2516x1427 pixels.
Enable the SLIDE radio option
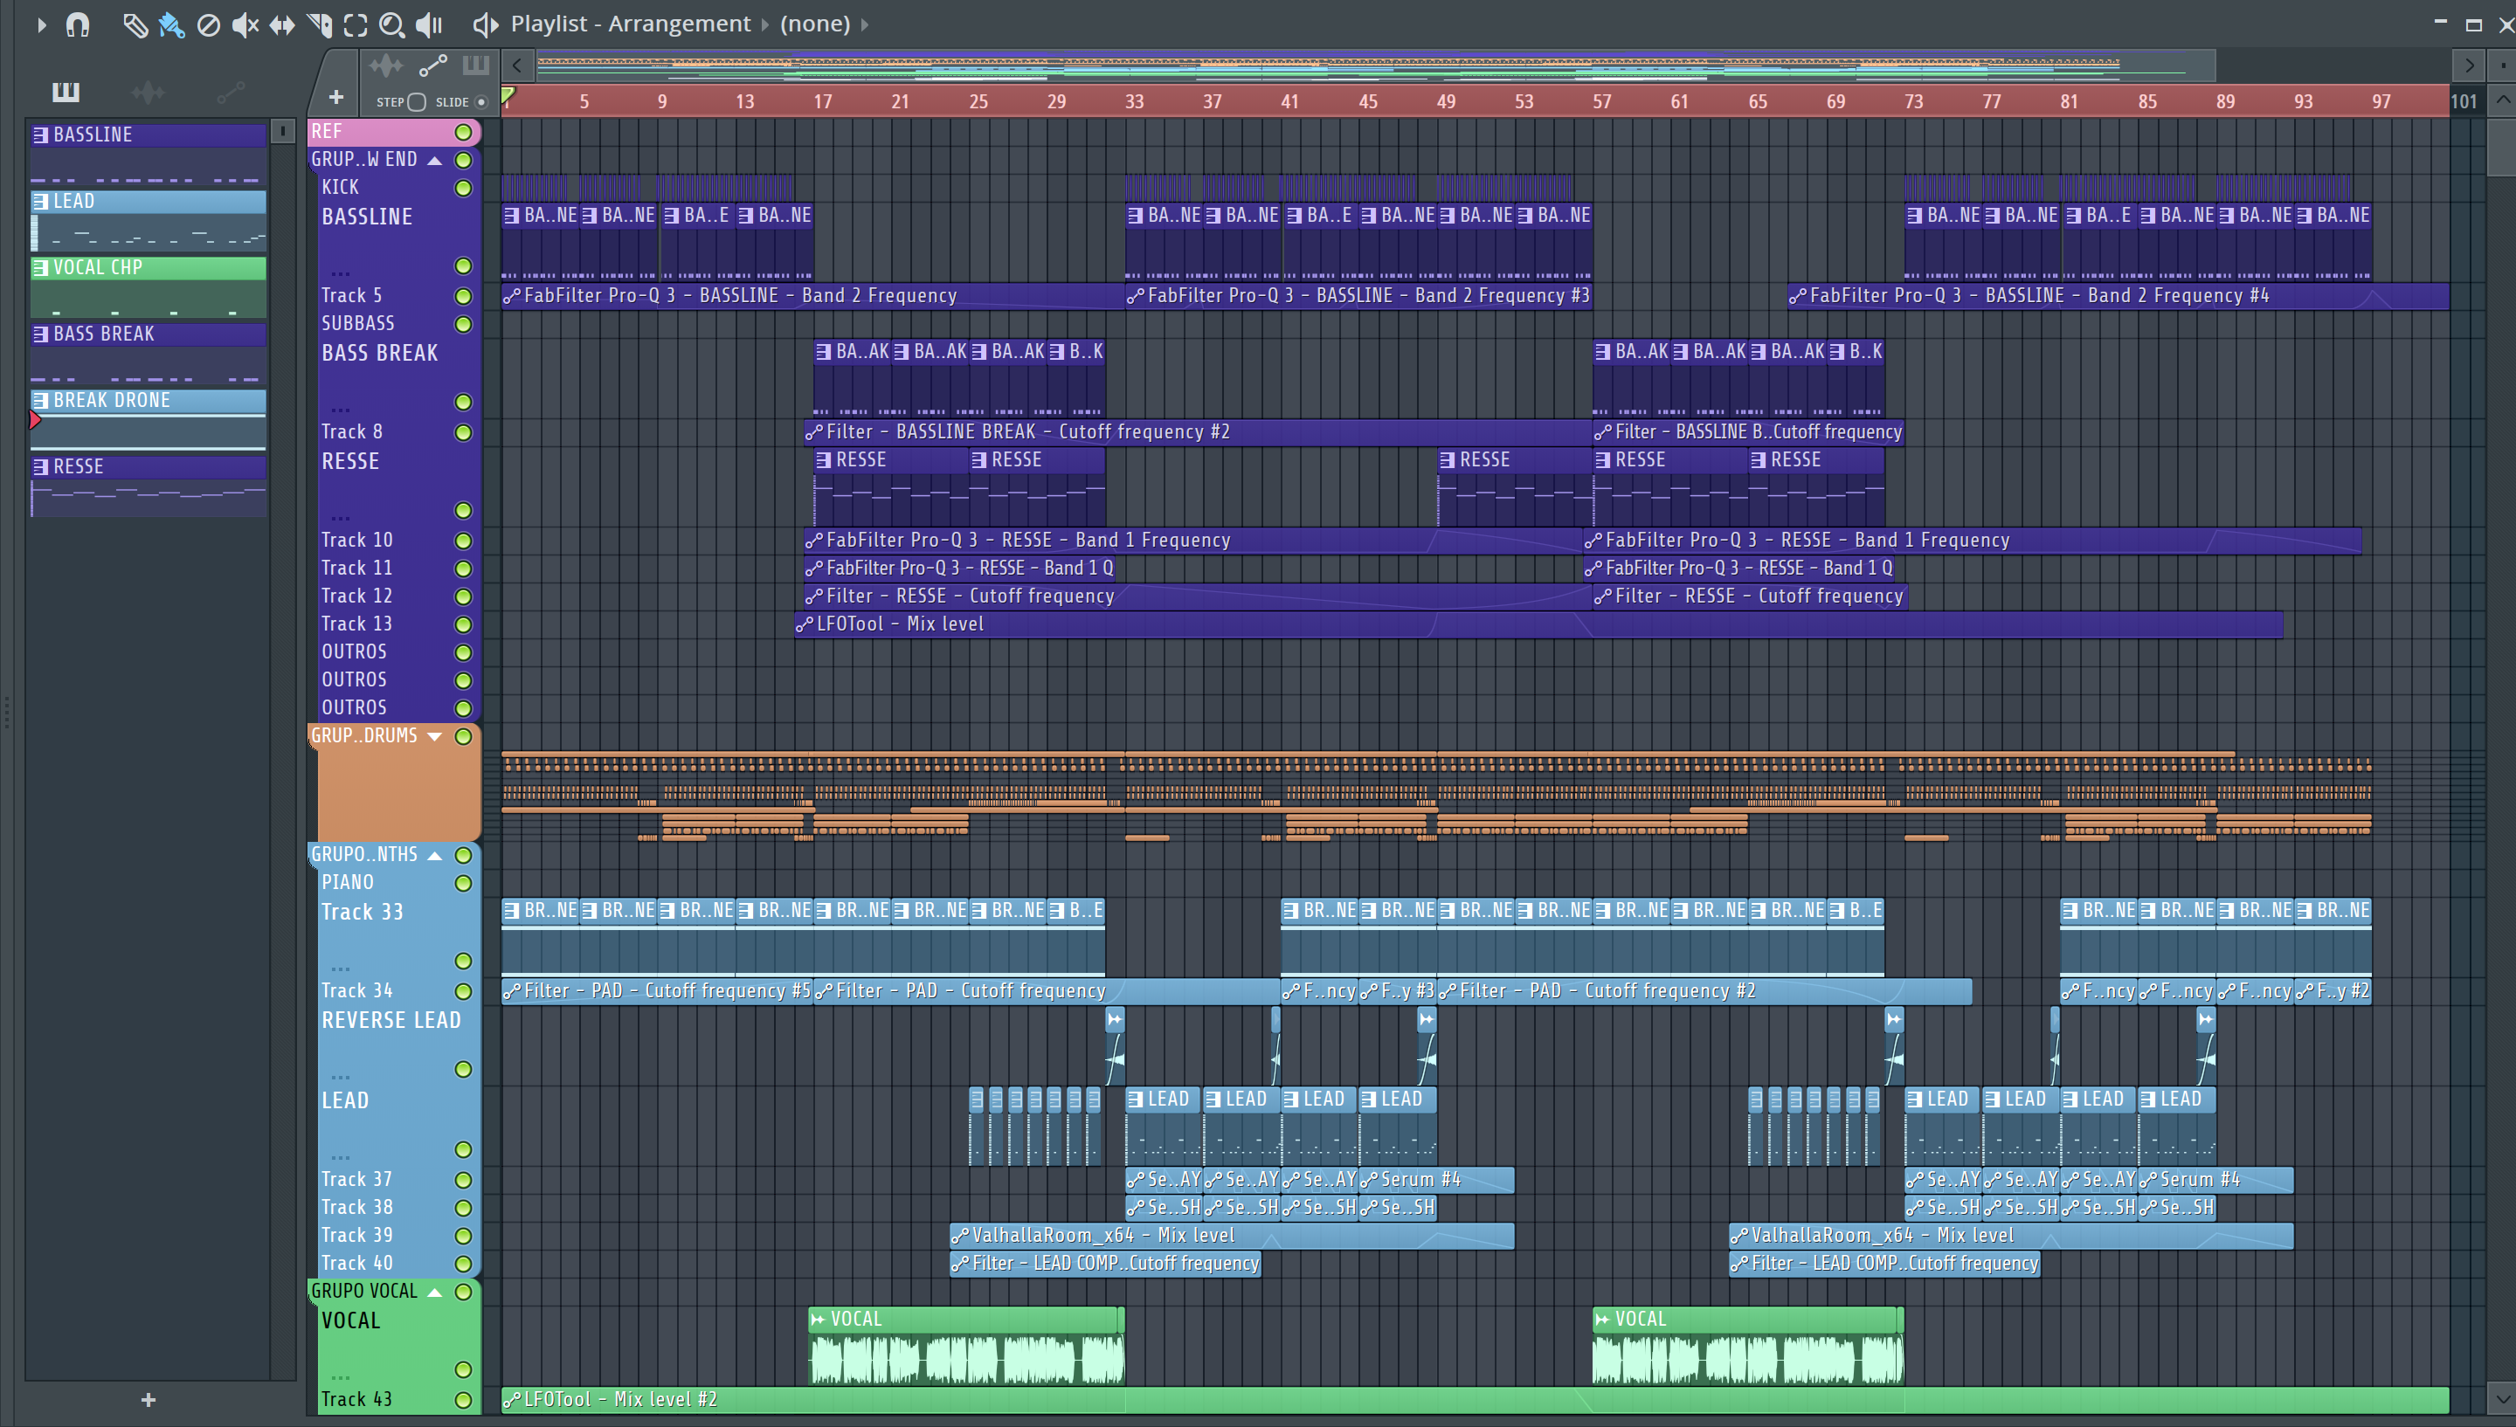pos(481,102)
